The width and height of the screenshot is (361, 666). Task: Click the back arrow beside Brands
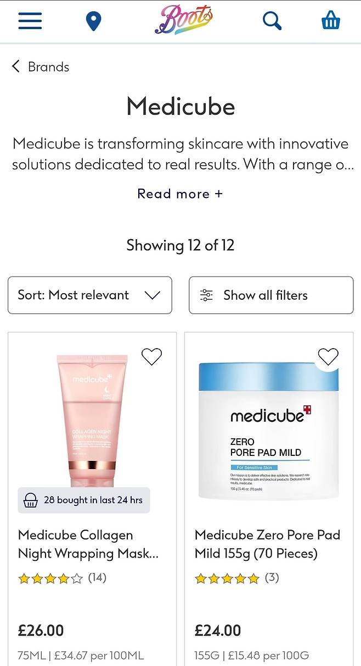[x=16, y=67]
